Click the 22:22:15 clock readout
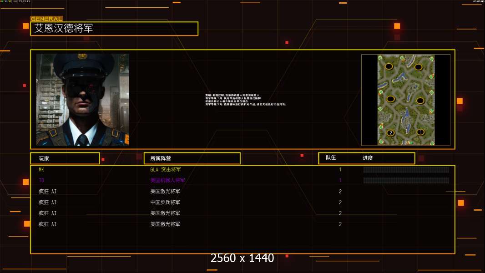 point(25,1)
